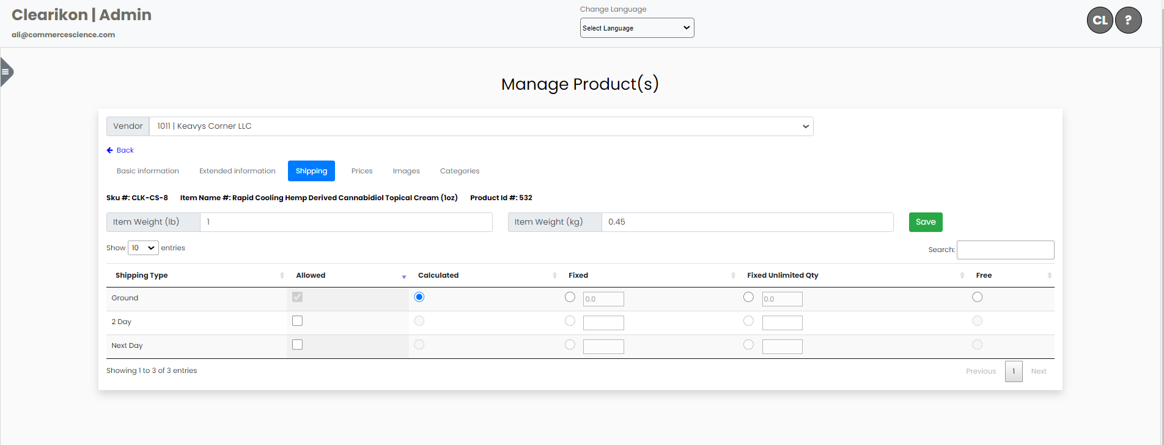Open the sidebar hamburger menu toggle
This screenshot has height=445, width=1164.
coord(6,72)
